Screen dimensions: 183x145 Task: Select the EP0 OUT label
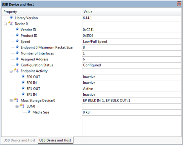pos(33,77)
